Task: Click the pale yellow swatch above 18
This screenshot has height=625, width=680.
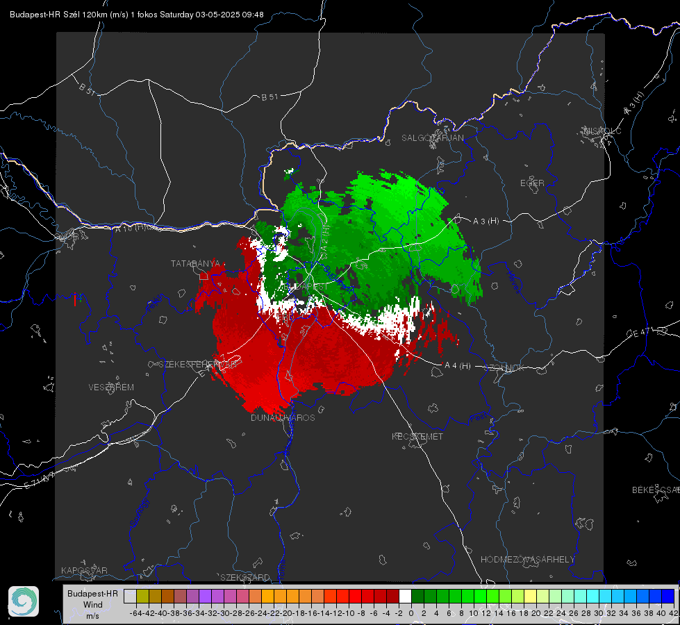Action: click(531, 596)
